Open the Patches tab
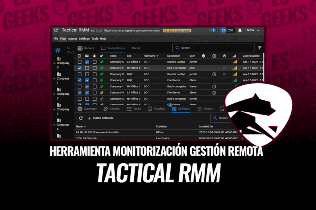This screenshot has width=316, height=210. (157, 109)
